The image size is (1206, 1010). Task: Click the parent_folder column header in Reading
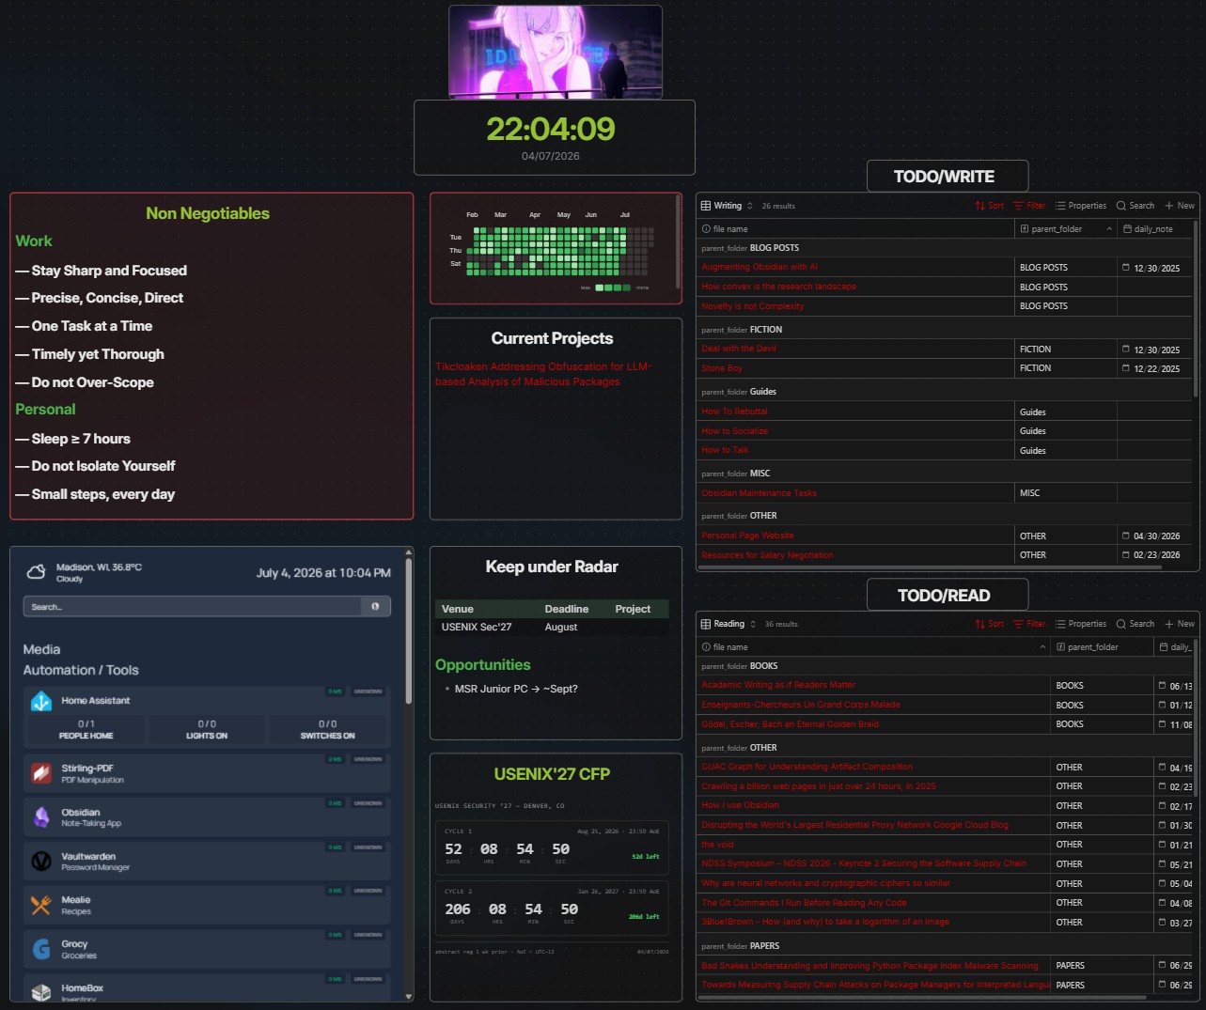(1103, 647)
